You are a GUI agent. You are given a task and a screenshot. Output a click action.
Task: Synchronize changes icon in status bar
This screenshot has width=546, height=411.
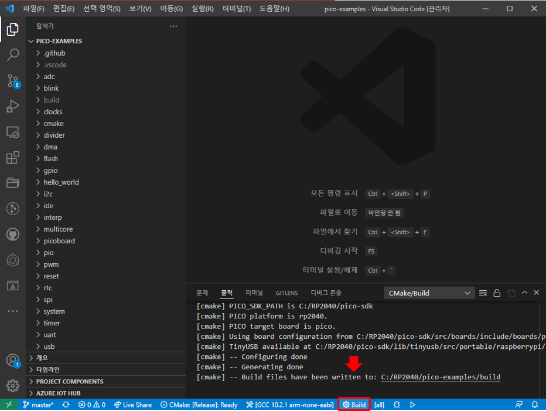(66, 405)
